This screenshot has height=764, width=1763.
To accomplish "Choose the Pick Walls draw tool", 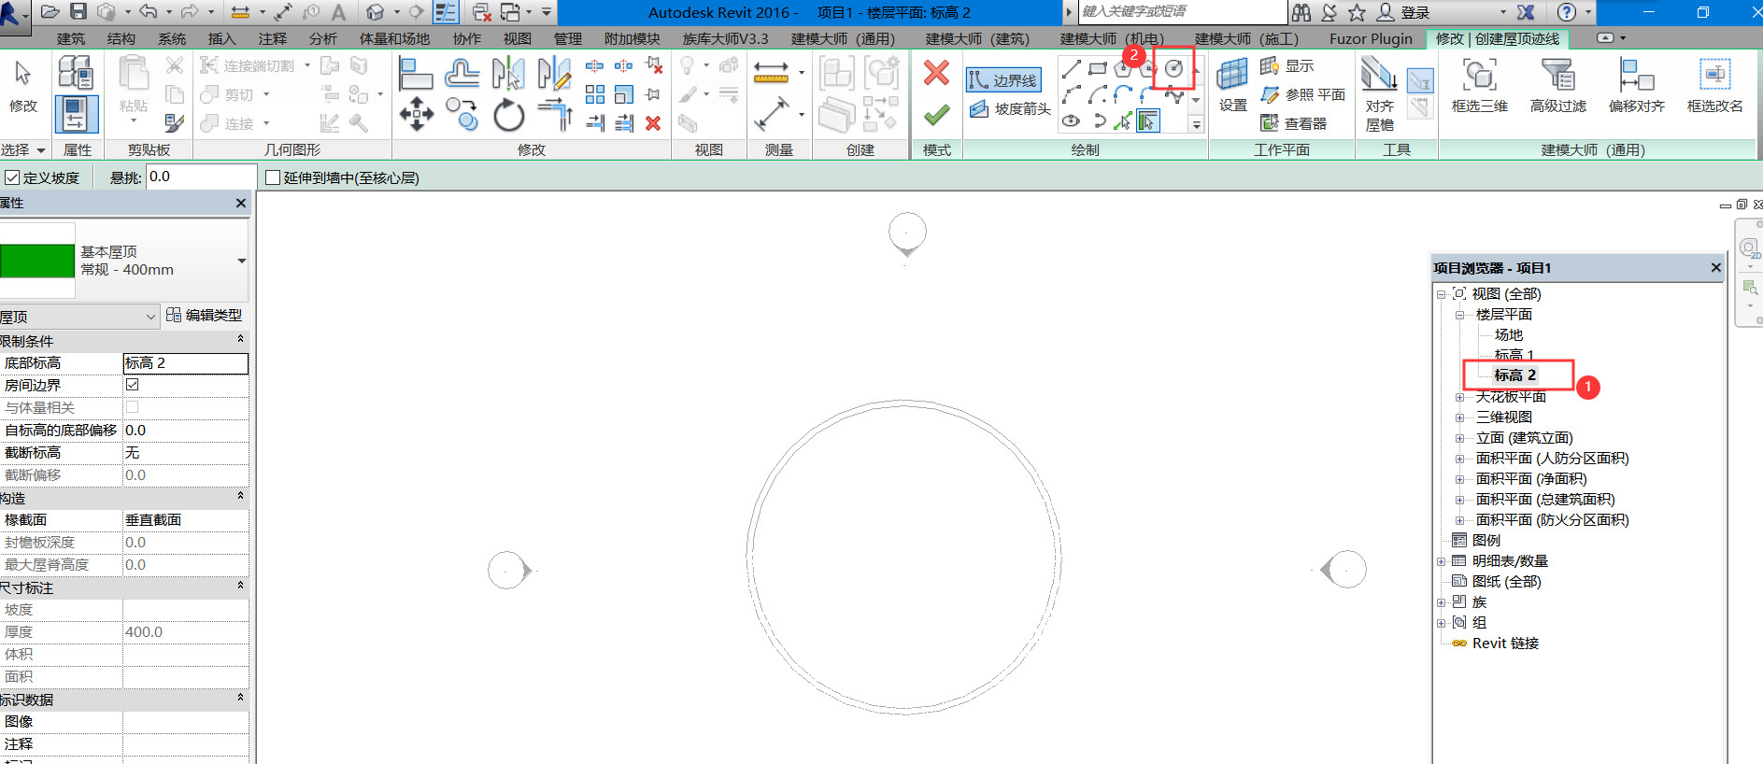I will coord(1149,120).
